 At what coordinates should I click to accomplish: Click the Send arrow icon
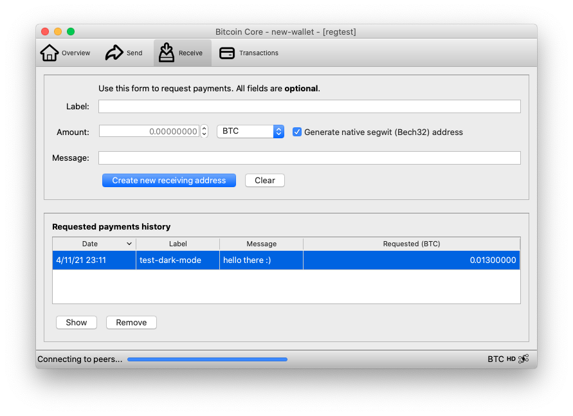pyautogui.click(x=114, y=53)
